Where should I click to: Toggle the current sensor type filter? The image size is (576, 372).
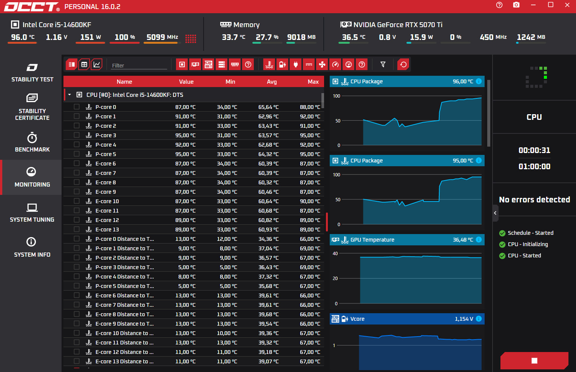(309, 64)
